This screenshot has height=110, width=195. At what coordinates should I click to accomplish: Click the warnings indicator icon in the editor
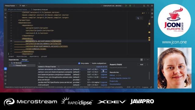coord(143,13)
